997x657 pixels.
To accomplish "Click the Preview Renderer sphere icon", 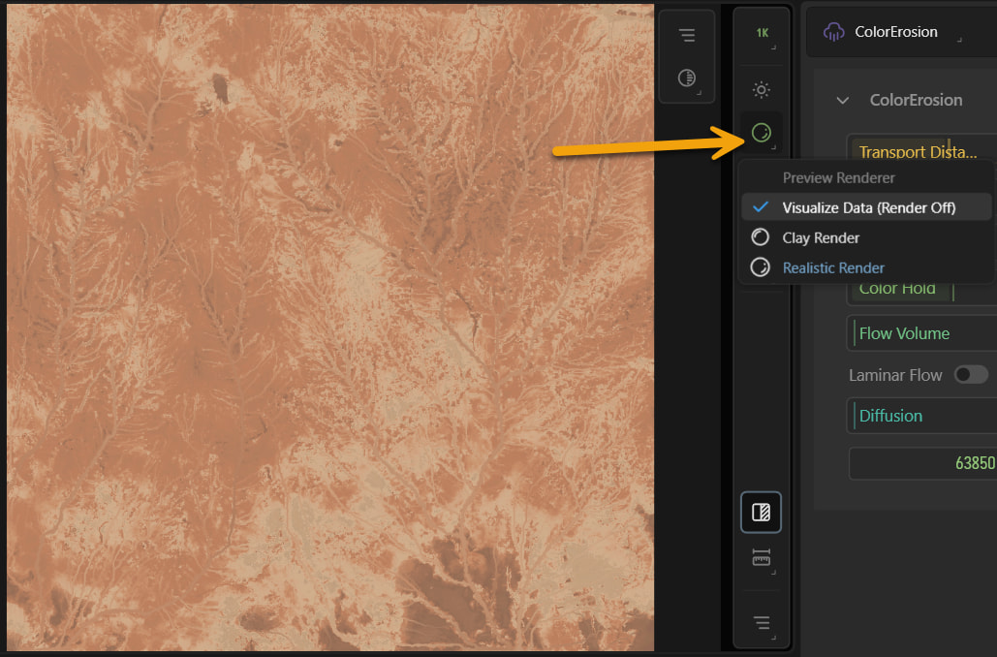I will point(762,133).
